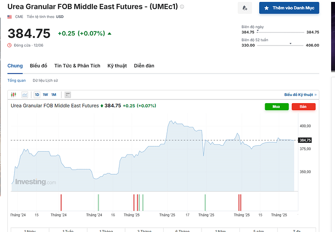Go to the Kỹ thuật tab
The width and height of the screenshot is (335, 232).
pos(117,66)
